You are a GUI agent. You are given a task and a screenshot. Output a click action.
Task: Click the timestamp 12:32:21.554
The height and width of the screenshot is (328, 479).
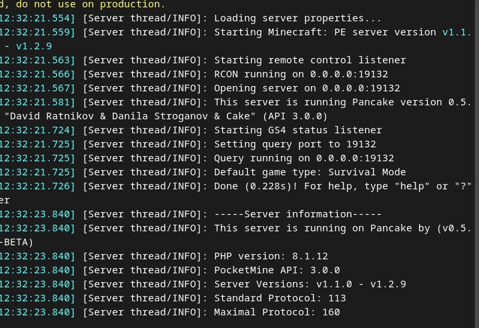(x=35, y=18)
